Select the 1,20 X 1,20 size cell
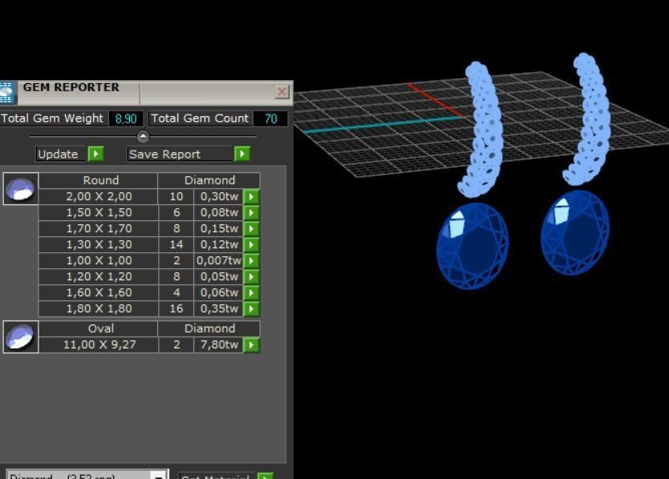 coord(99,277)
